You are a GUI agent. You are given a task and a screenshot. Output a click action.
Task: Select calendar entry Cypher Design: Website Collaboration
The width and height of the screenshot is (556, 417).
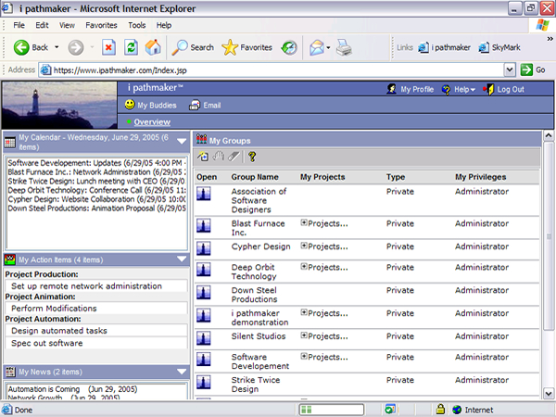(96, 199)
